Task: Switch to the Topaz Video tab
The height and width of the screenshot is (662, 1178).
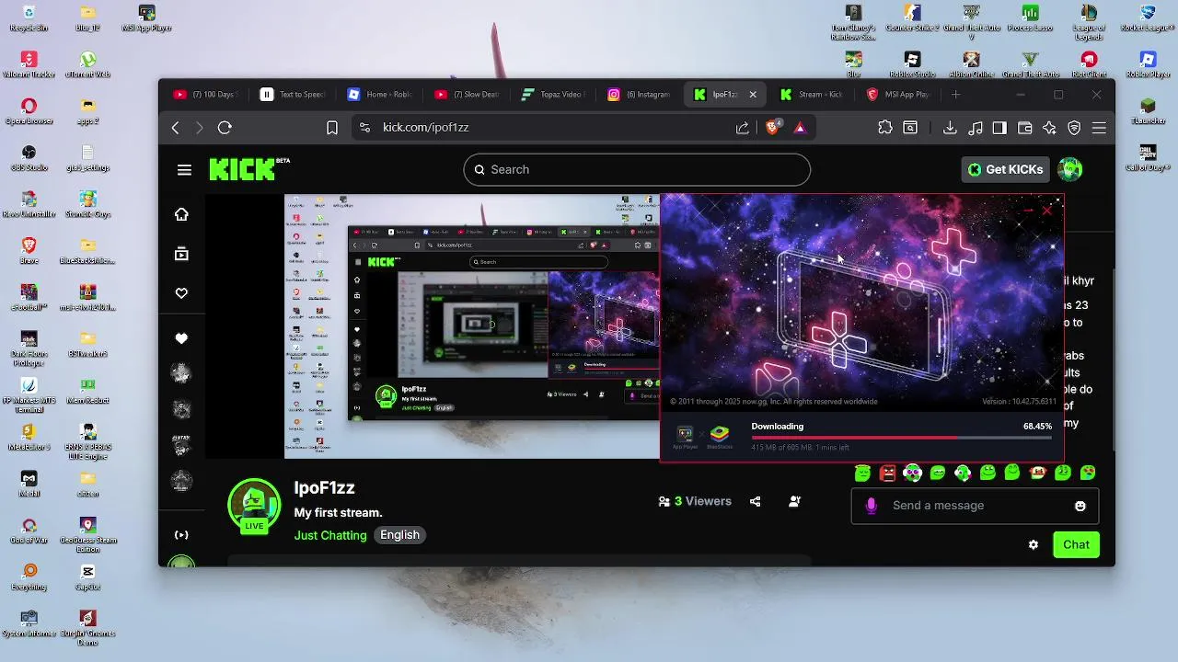Action: pos(552,94)
